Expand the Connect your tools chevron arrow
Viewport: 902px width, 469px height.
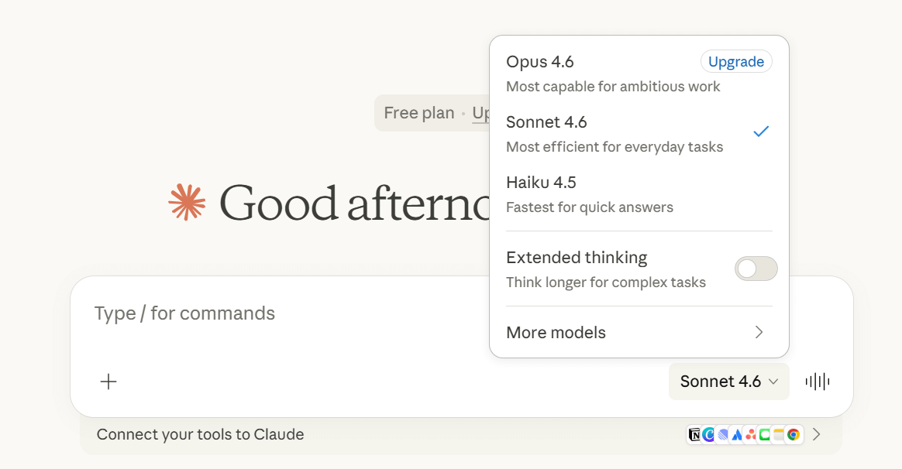816,435
